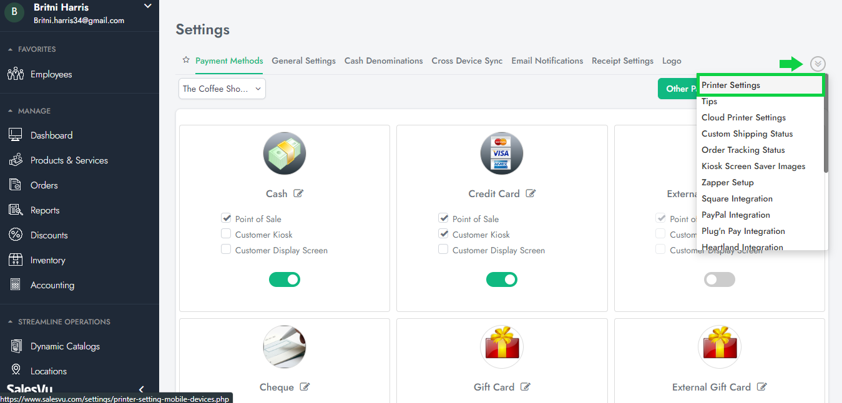Click the Inventory icon in sidebar
Screen dimensions: 842x403
pyautogui.click(x=16, y=260)
